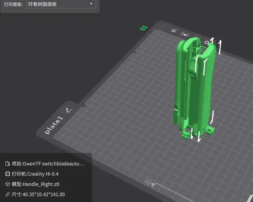Click the 尺寸:40.35*10.42*141.00 text
Screen dimensions: 253x202
(38, 194)
